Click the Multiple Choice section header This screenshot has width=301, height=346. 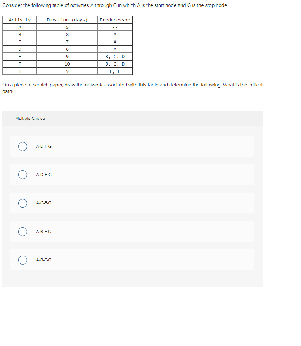click(x=30, y=118)
